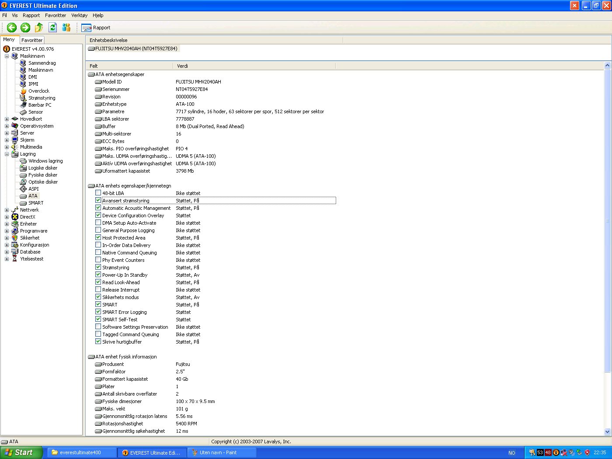612x459 pixels.
Task: Select the DirectX icon in tree
Action: (x=15, y=217)
